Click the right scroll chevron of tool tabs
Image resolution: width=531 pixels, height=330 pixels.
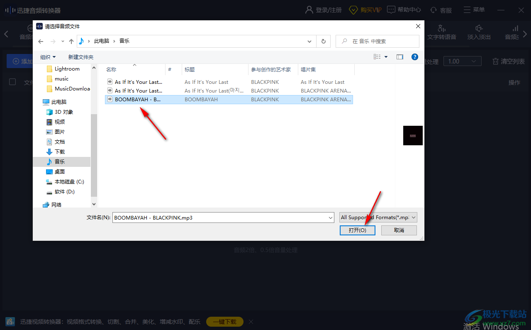click(x=525, y=34)
